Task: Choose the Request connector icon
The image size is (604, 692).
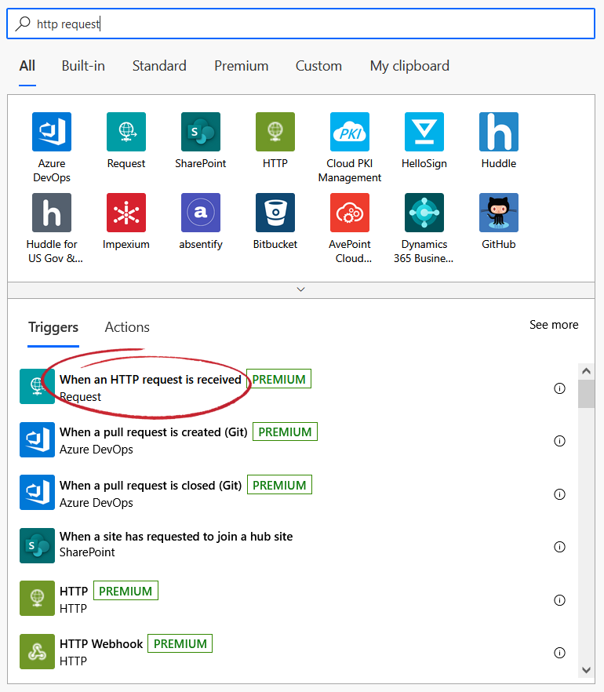Action: pyautogui.click(x=126, y=132)
